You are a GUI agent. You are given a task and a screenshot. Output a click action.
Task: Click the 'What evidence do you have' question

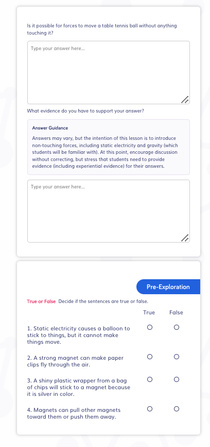pyautogui.click(x=85, y=111)
